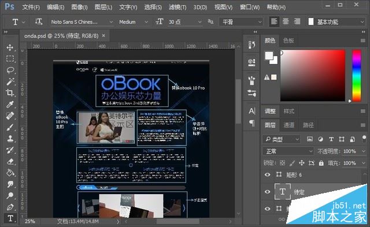Open the Properties panel icon
Screen dimensions: 370x227
coord(251,62)
